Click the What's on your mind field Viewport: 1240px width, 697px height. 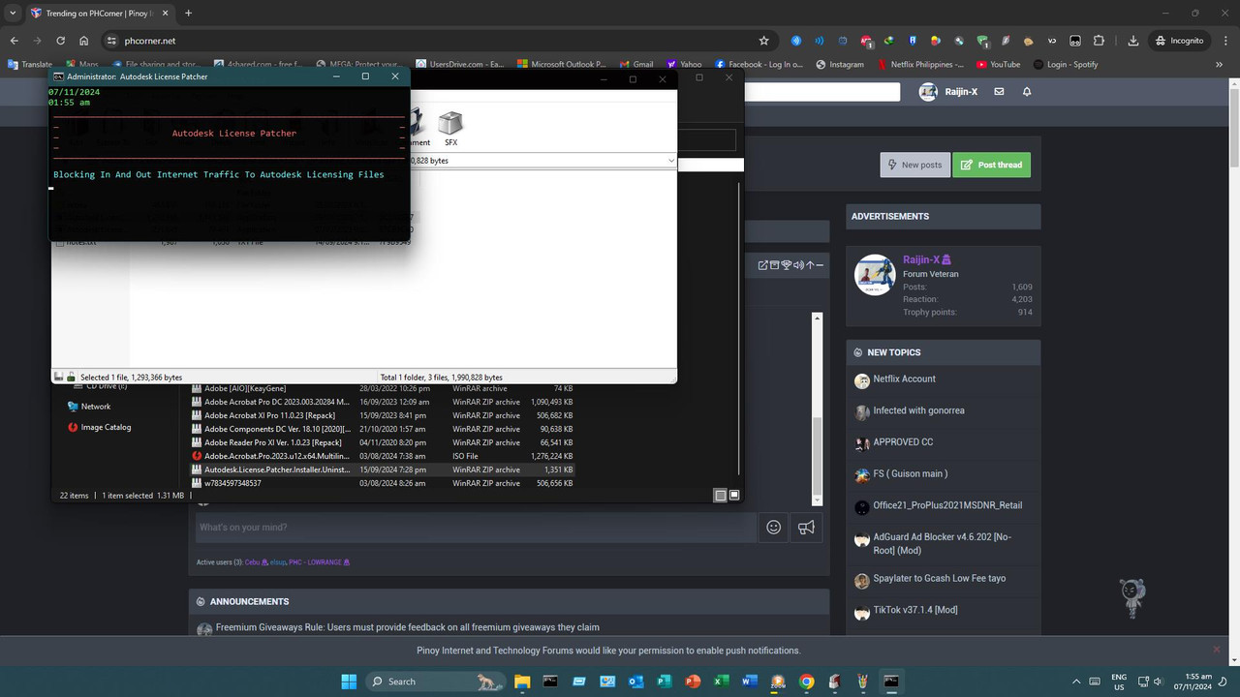click(x=475, y=527)
